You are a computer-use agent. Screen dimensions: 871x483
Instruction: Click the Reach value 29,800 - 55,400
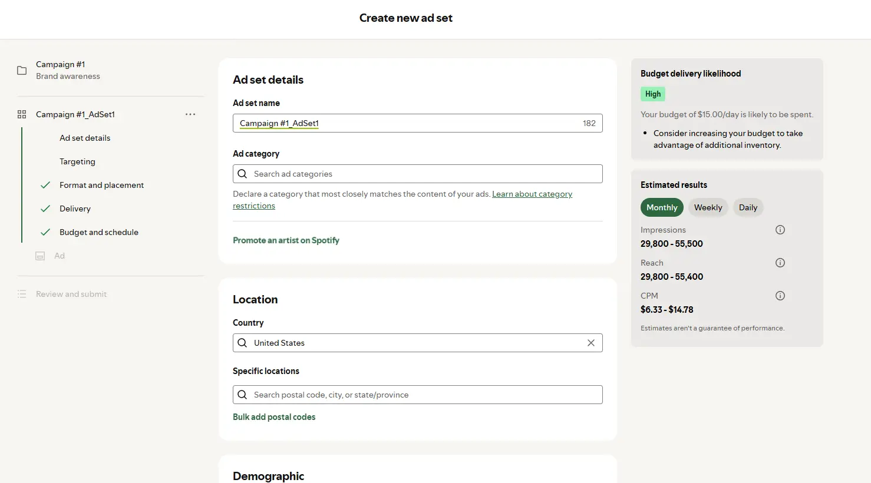(x=672, y=277)
